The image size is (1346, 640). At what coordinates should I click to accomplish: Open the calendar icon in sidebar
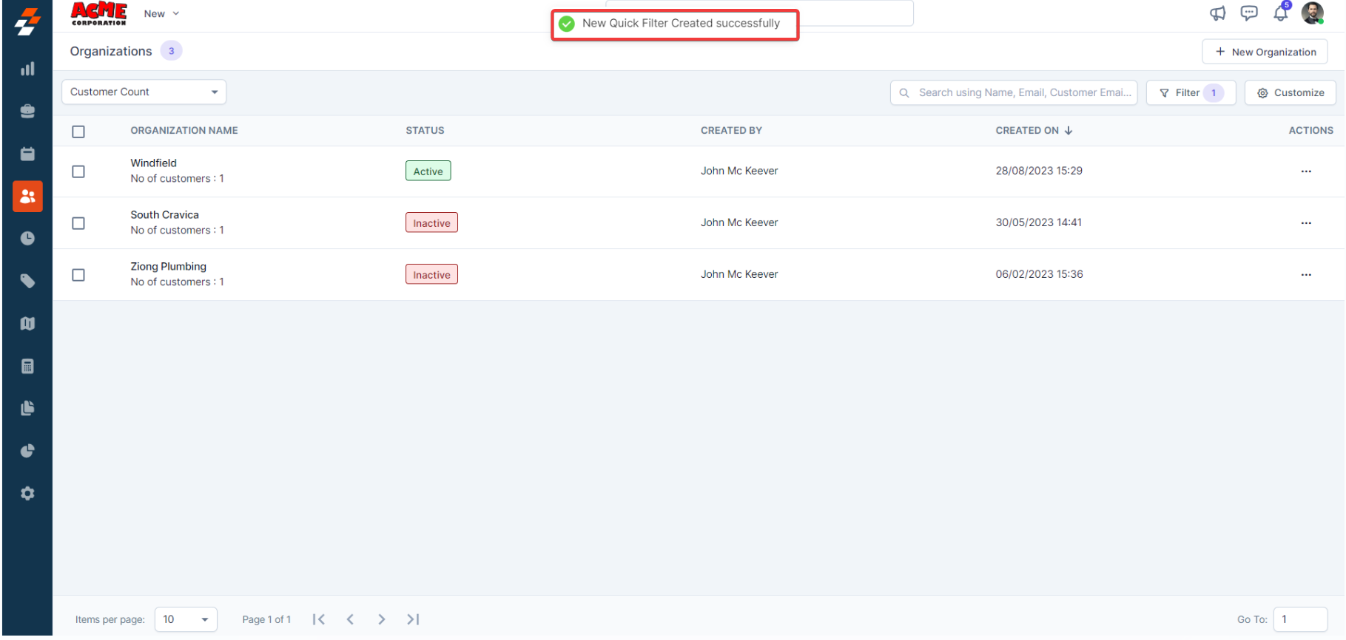point(27,154)
